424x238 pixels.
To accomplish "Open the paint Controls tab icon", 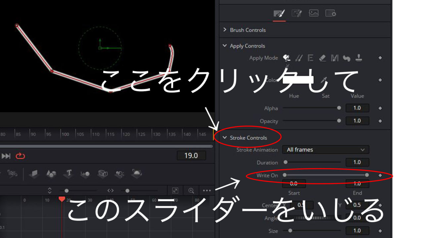I will [x=279, y=14].
